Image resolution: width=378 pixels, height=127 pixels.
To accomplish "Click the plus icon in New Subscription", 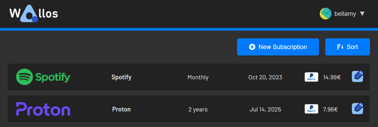I will [x=252, y=47].
